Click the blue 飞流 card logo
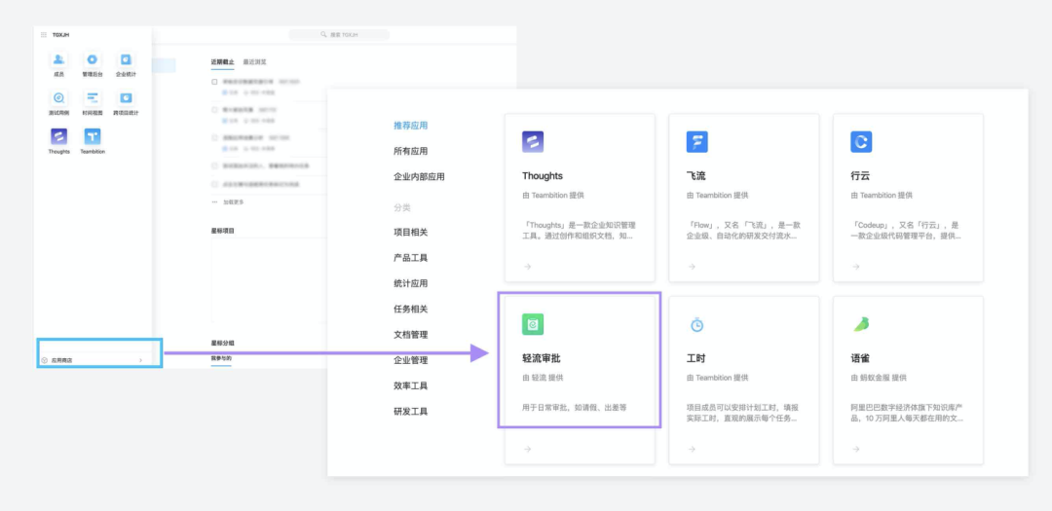Viewport: 1052px width, 511px height. click(x=697, y=141)
